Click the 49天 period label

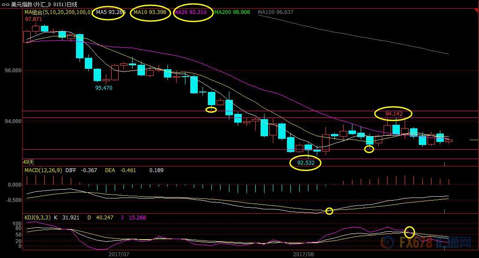(29, 162)
